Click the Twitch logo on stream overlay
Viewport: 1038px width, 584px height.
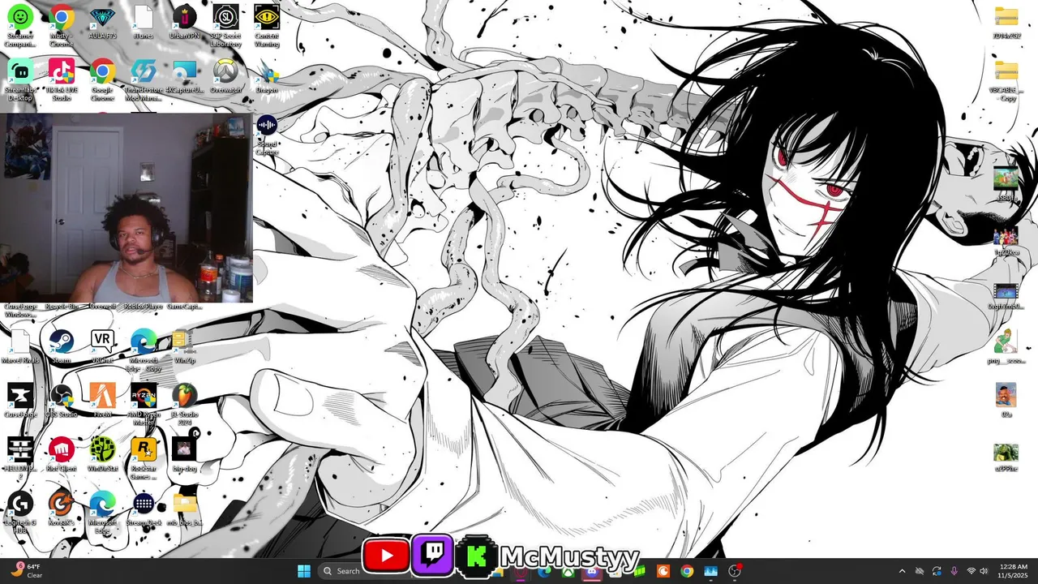[x=432, y=556]
